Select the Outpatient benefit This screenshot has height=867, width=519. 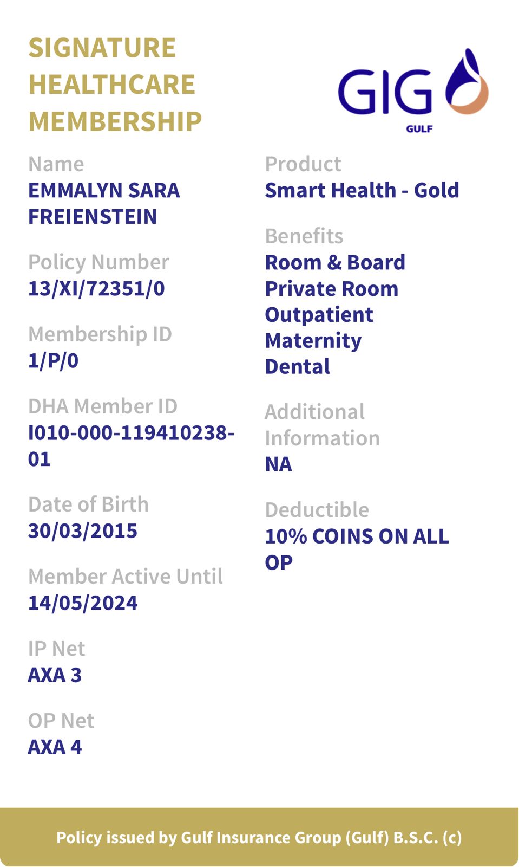(319, 314)
